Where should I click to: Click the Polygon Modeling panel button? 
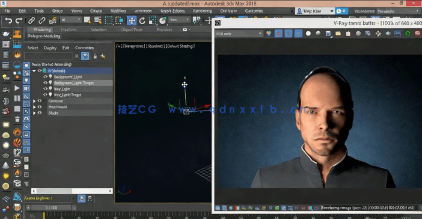(x=44, y=36)
